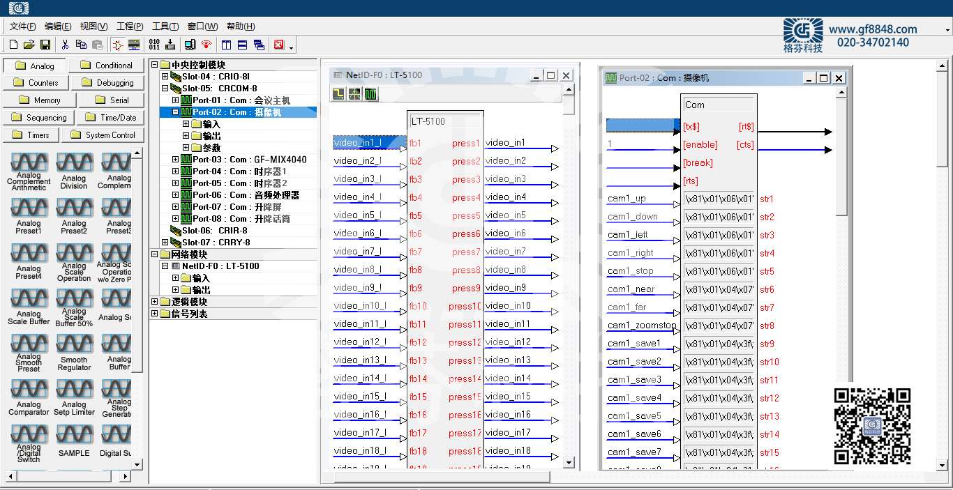Expand the Slot-04 : CRIO-8I tree node
Screen dimensions: 953x490
pos(165,77)
